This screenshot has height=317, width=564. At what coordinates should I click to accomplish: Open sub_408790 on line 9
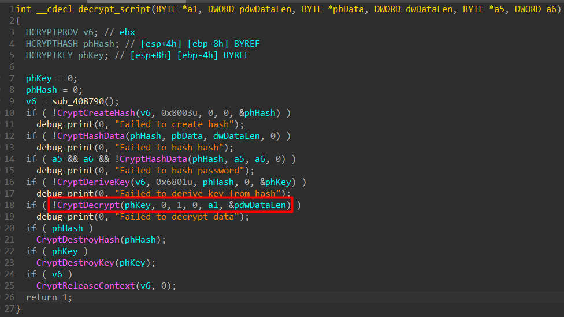point(78,101)
